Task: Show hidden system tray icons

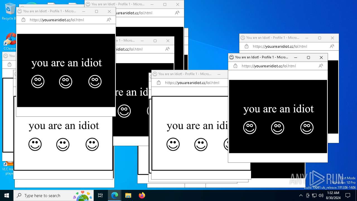Action: [x=301, y=195]
